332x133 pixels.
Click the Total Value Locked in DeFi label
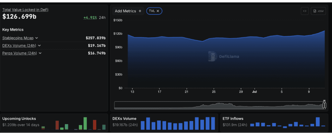[x=25, y=10]
